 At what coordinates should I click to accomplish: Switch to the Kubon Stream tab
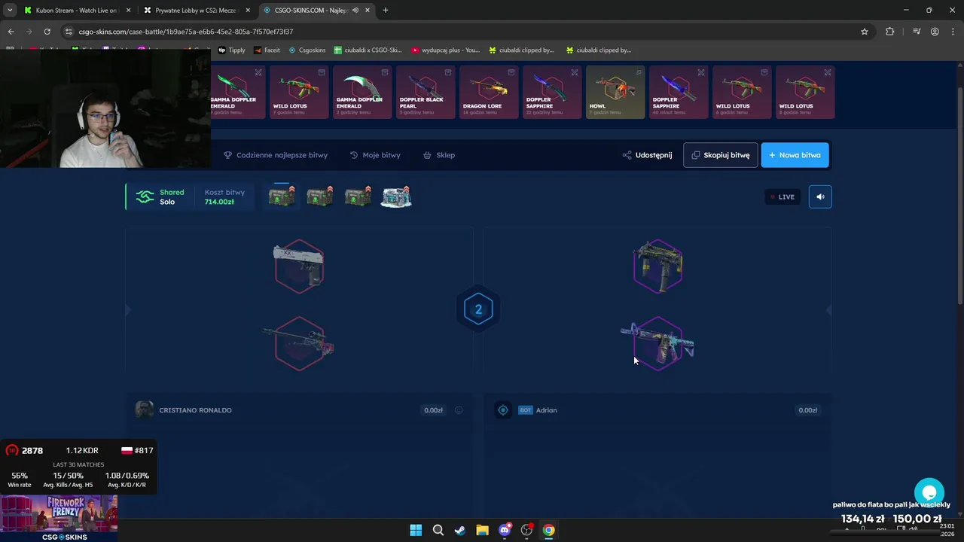tap(76, 11)
